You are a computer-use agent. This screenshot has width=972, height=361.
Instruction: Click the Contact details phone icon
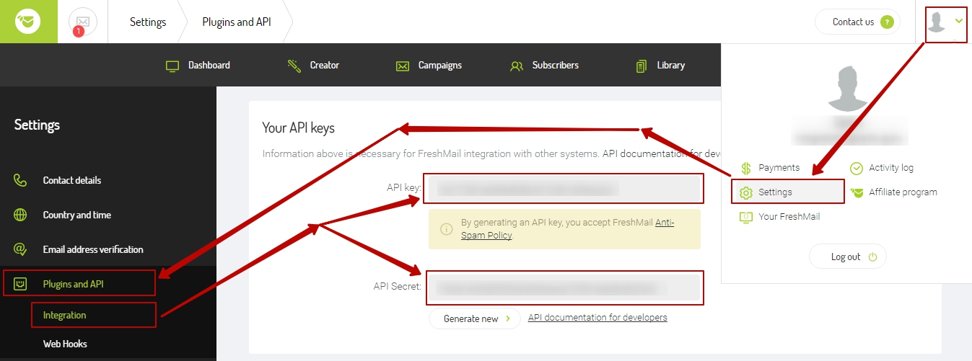(x=20, y=180)
